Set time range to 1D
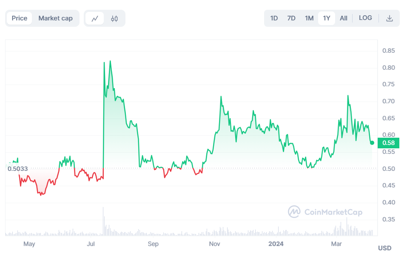 click(274, 18)
